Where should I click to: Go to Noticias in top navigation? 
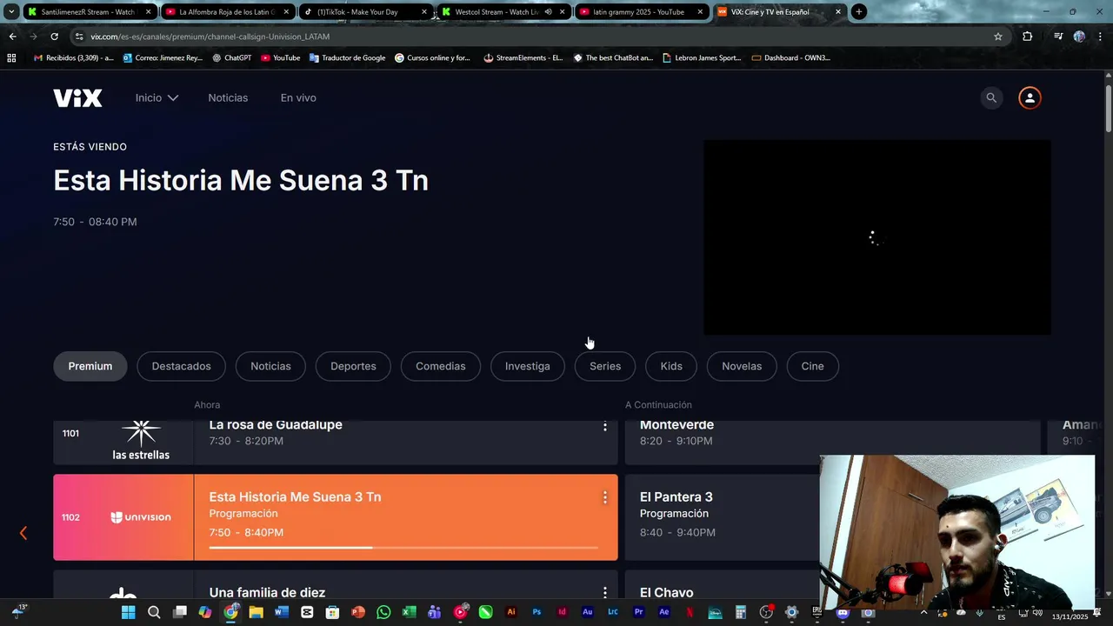click(x=228, y=98)
